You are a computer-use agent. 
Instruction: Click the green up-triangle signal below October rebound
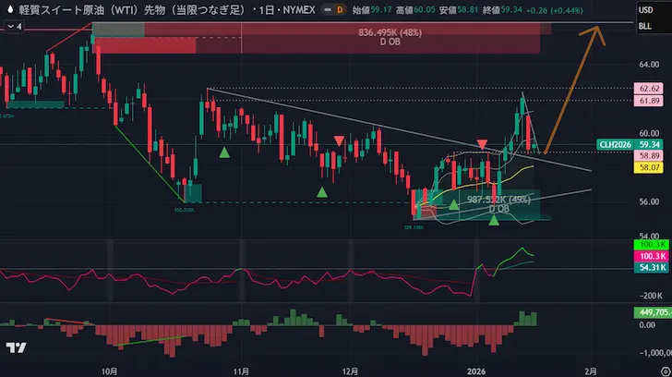pos(223,152)
